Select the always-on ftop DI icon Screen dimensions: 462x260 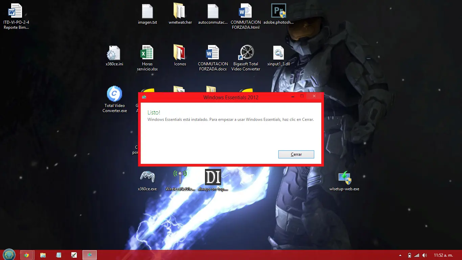click(213, 180)
